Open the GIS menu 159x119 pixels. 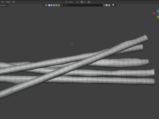[x=14, y=2]
